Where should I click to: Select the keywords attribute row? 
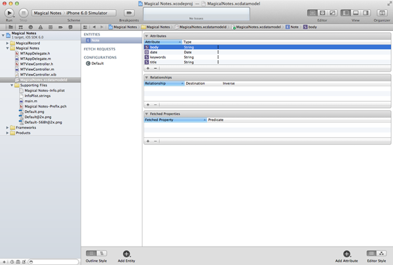(267, 57)
